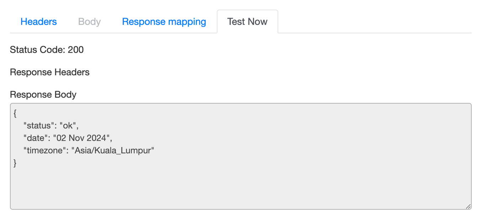This screenshot has width=486, height=219.
Task: Click the closing curly brace in response
Action: click(x=15, y=163)
